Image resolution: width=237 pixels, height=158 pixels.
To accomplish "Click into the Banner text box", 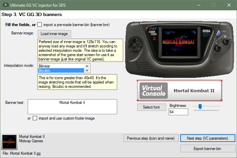I will 72,107.
